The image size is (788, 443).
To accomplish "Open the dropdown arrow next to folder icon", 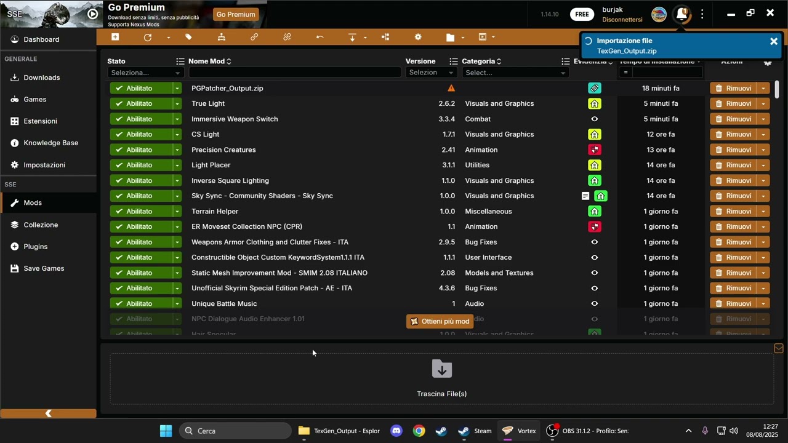I will click(463, 38).
